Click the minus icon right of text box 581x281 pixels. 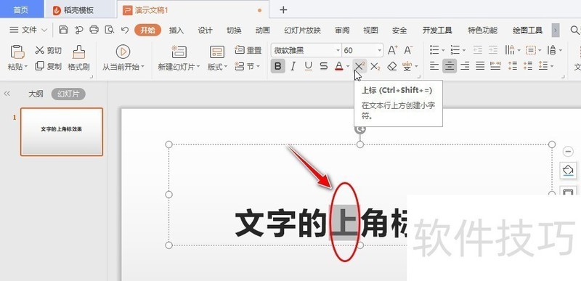pos(568,152)
